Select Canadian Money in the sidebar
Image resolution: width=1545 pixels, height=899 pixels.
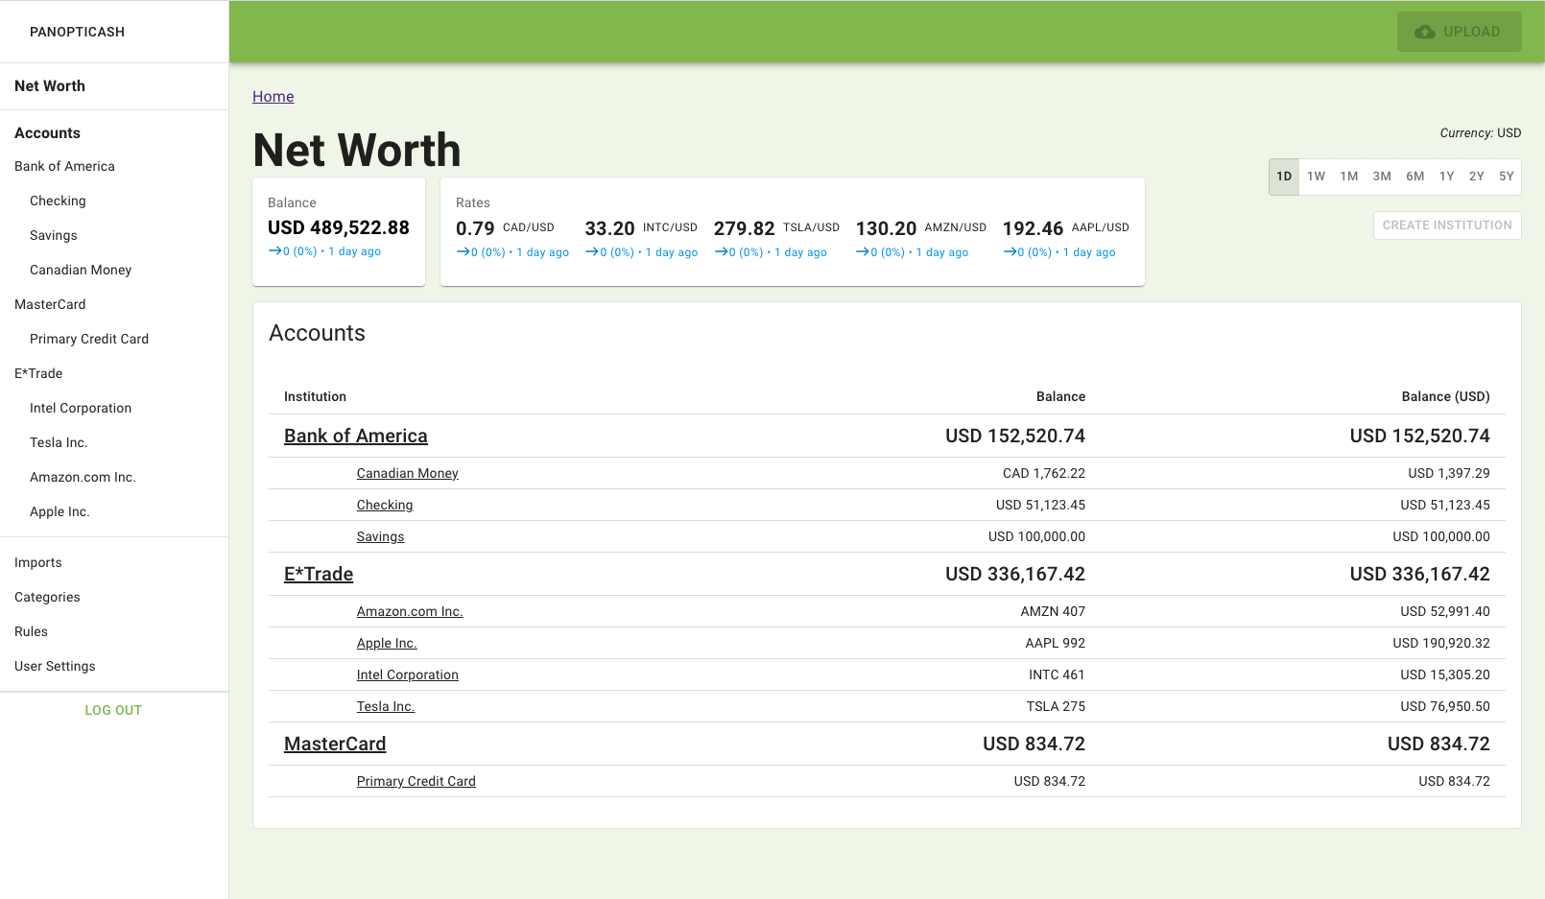(x=81, y=271)
